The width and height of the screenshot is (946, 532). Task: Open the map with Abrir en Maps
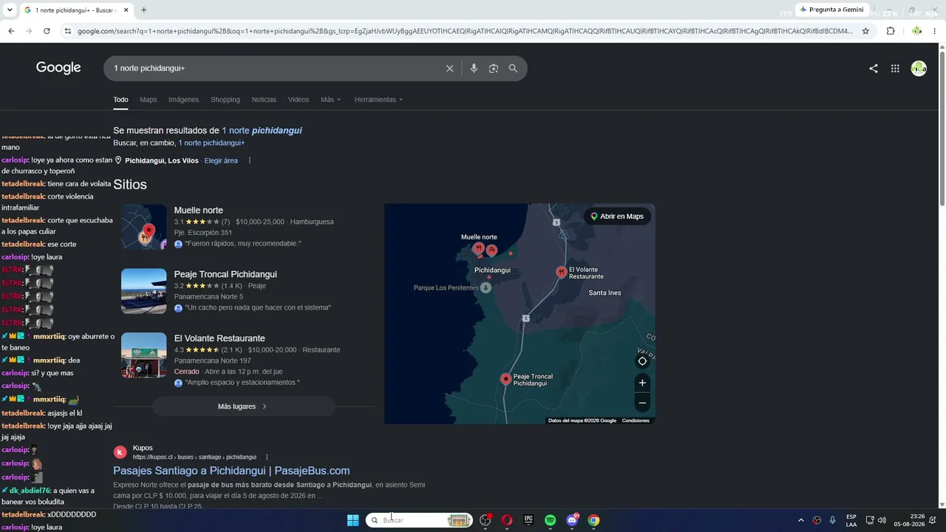[616, 216]
